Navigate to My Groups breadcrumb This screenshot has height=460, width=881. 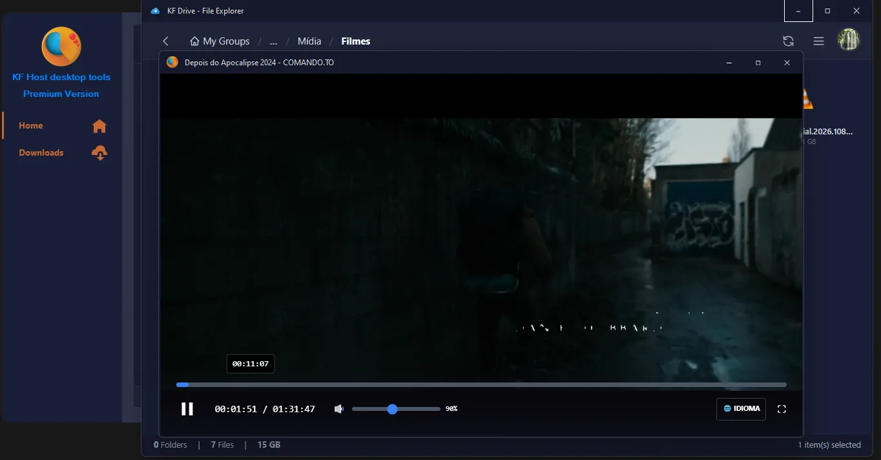(x=220, y=41)
